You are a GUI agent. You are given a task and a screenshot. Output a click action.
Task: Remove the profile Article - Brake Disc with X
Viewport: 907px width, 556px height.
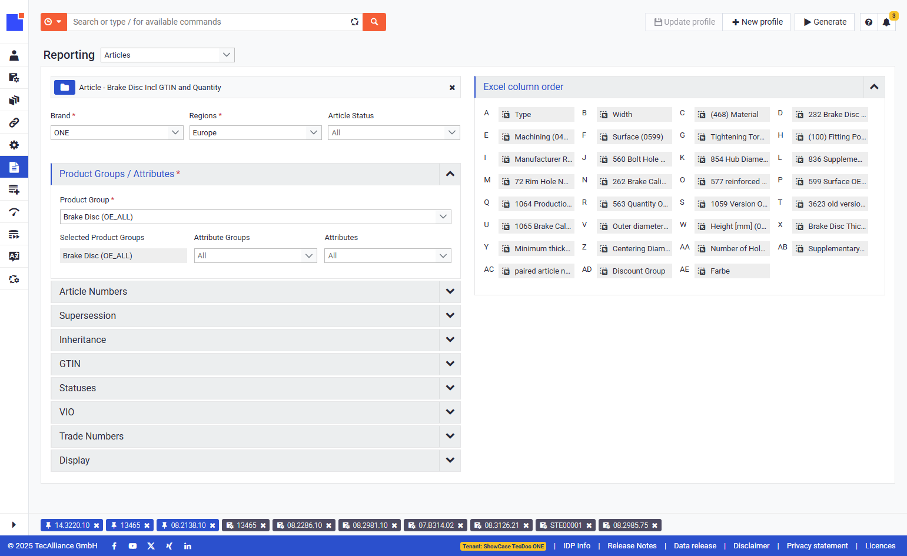(452, 88)
